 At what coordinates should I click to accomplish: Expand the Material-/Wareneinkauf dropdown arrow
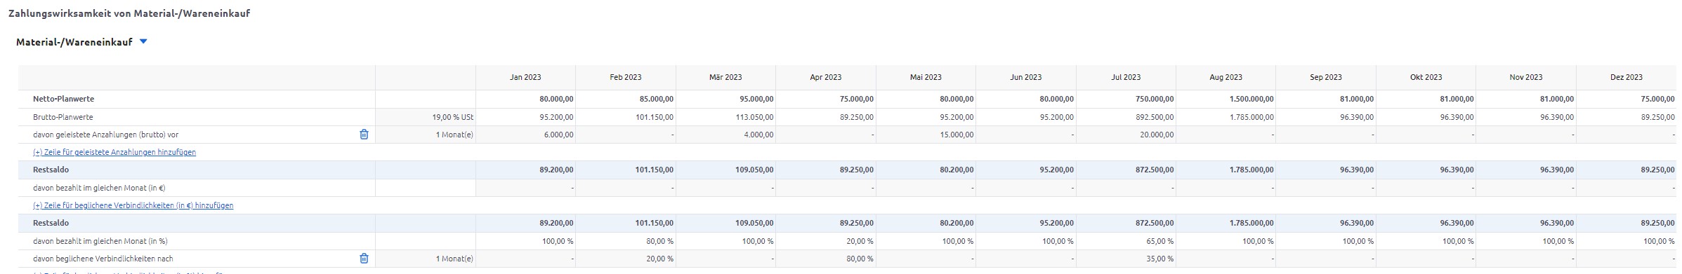[x=143, y=42]
